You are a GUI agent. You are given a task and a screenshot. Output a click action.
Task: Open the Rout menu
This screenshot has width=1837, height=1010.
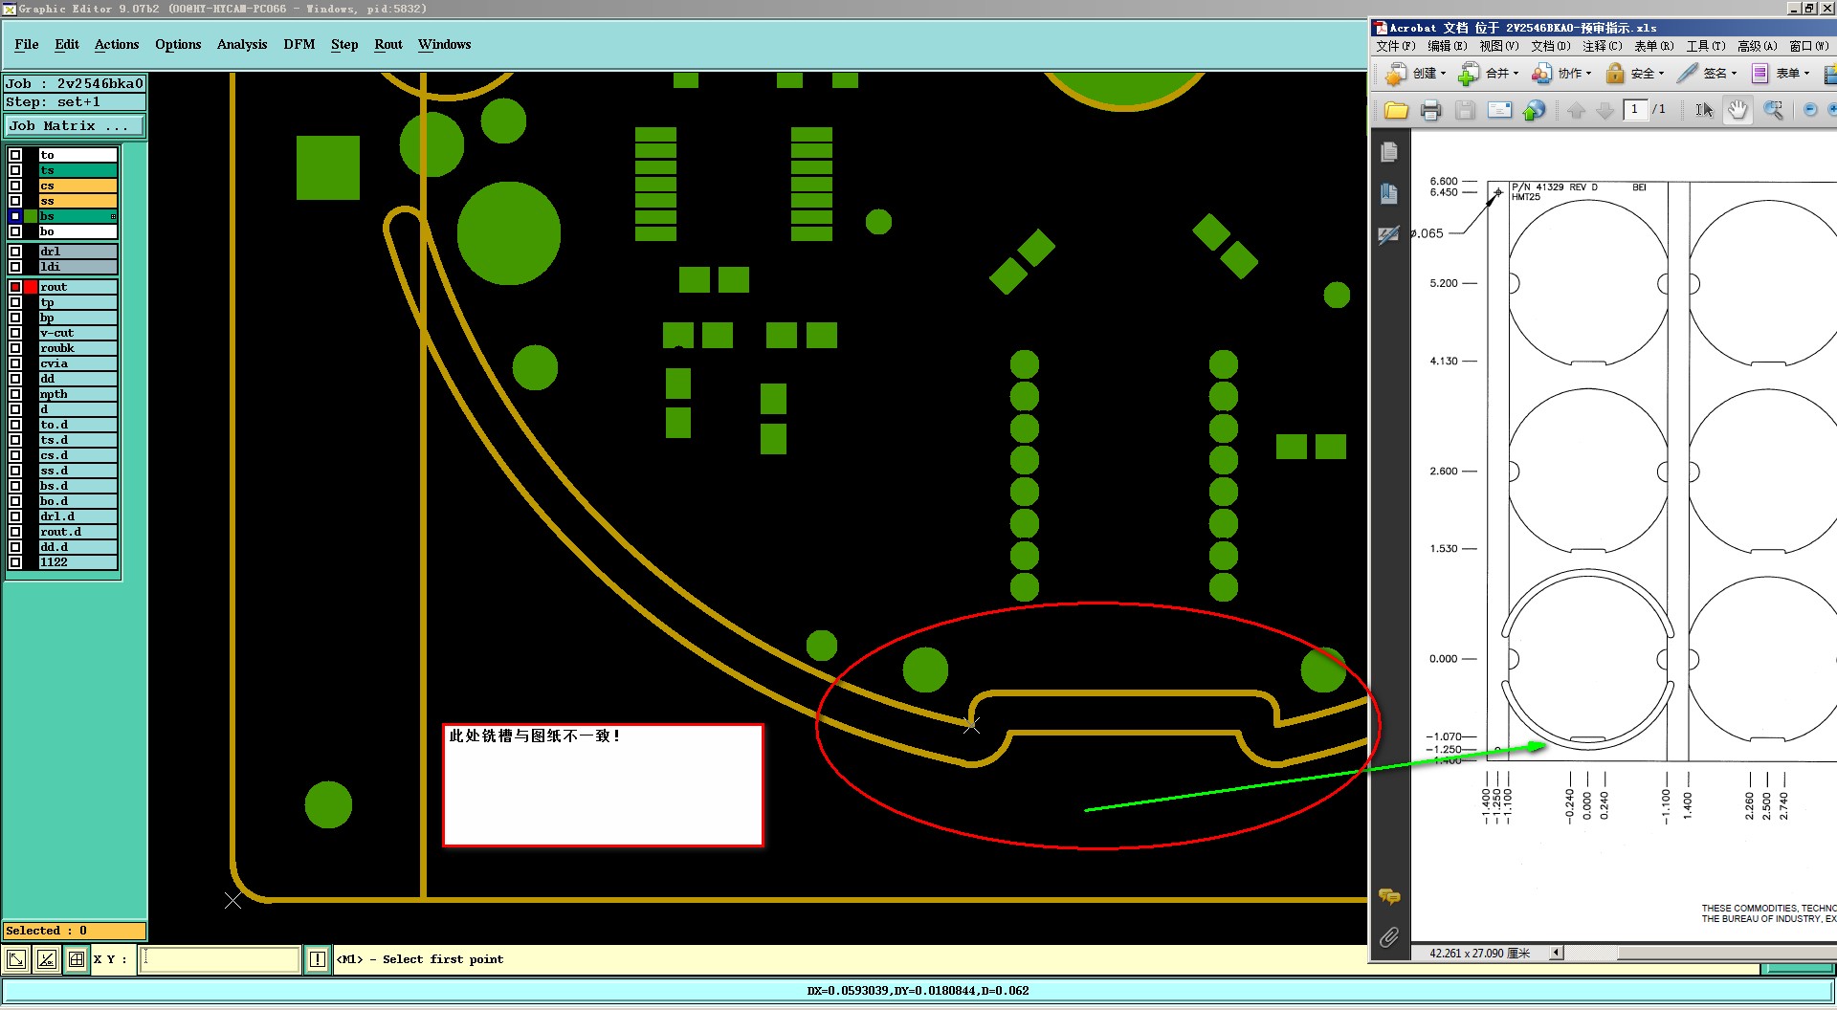click(388, 44)
